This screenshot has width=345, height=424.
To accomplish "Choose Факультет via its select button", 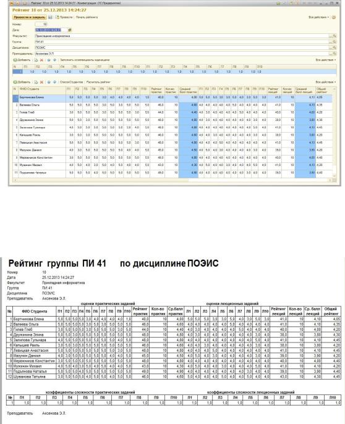I will (331, 36).
